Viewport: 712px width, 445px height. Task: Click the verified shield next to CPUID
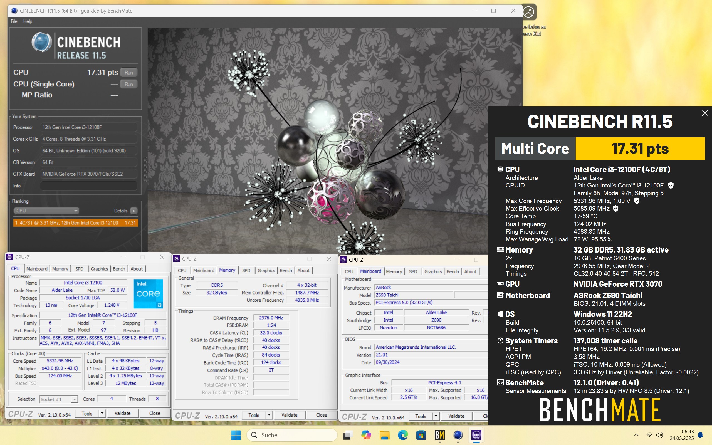coord(671,186)
